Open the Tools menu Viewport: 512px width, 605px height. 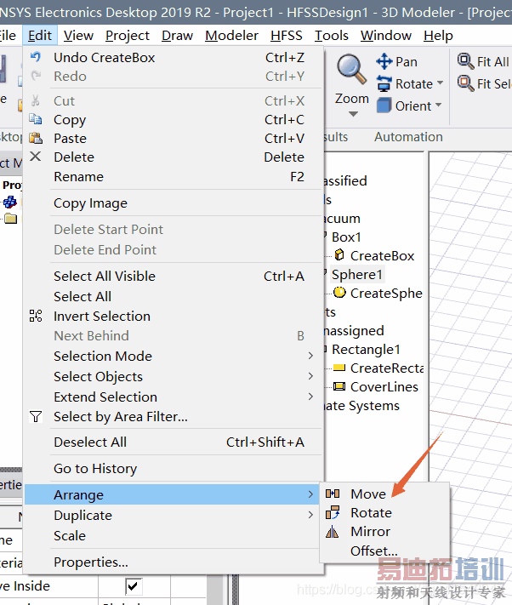(331, 36)
